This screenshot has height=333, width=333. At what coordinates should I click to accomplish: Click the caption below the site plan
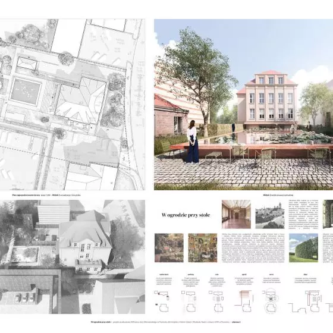(x=46, y=195)
